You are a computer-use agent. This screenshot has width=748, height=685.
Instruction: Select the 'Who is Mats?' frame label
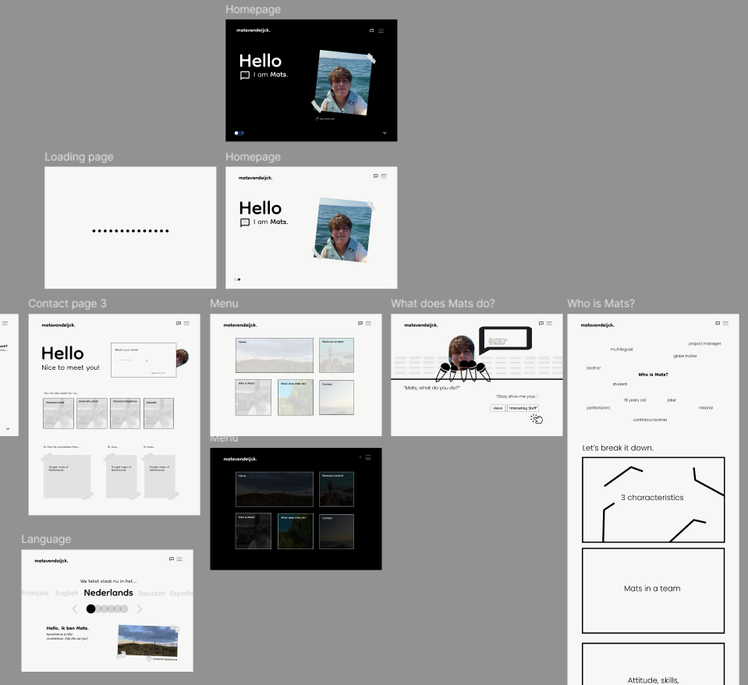pyautogui.click(x=601, y=303)
